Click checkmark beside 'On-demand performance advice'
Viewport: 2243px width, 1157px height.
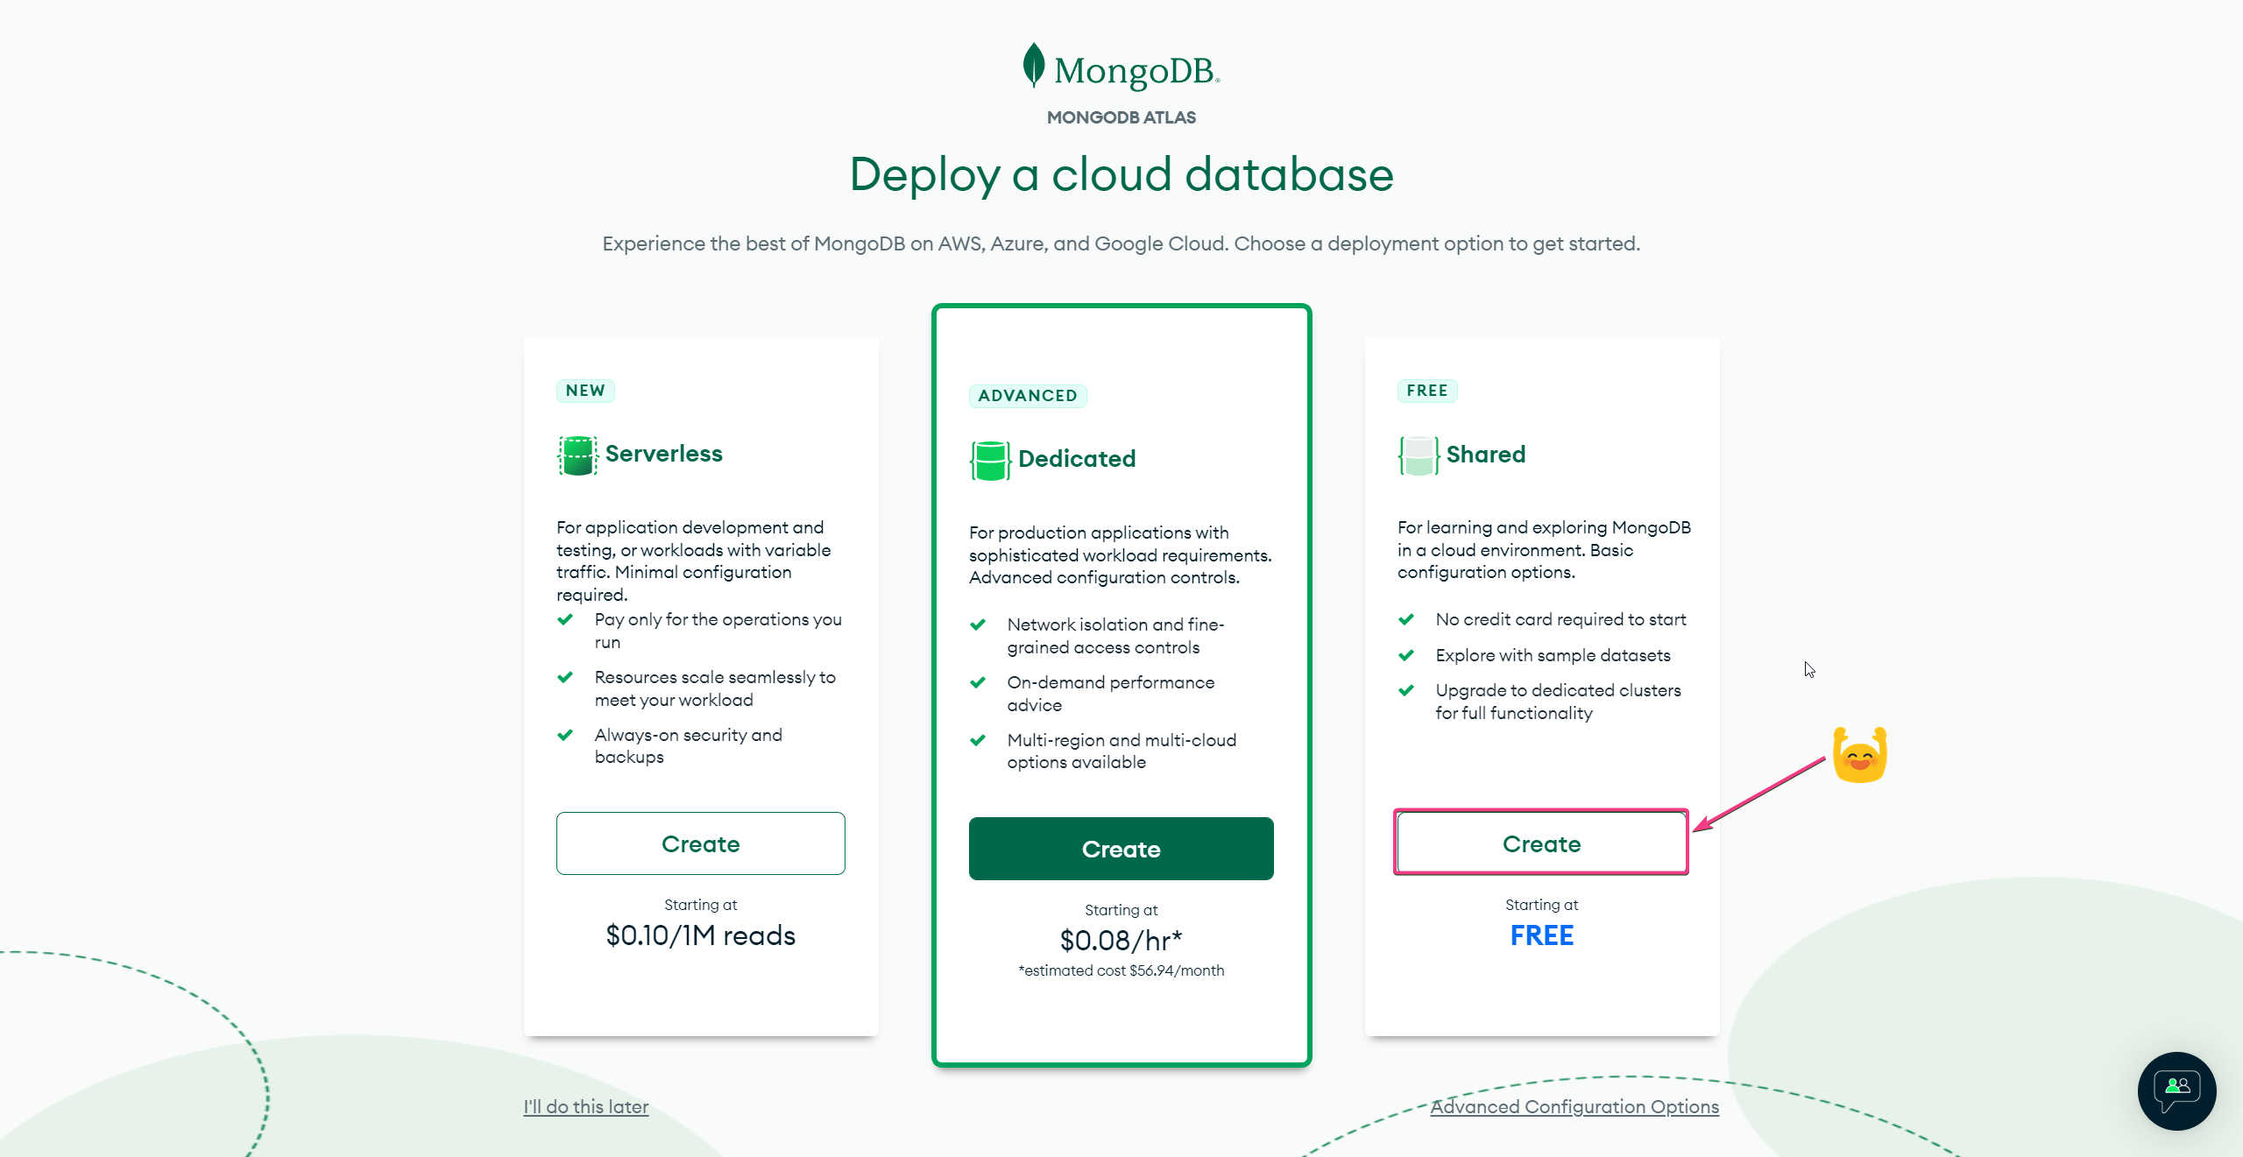click(978, 682)
